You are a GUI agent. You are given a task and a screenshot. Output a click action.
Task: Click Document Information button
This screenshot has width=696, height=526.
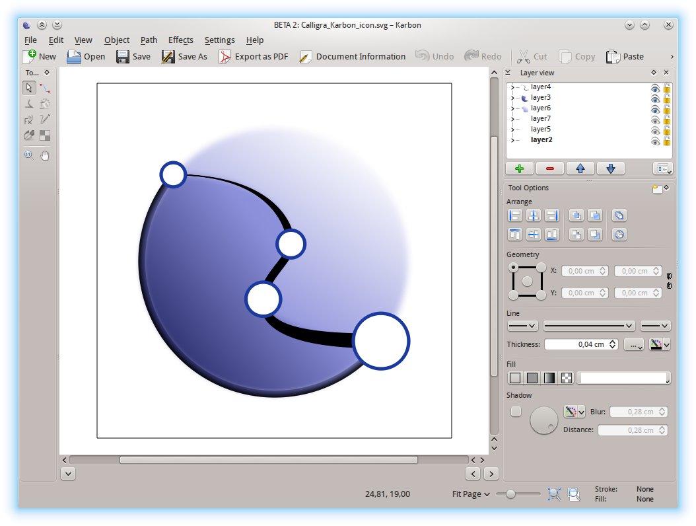pyautogui.click(x=353, y=56)
